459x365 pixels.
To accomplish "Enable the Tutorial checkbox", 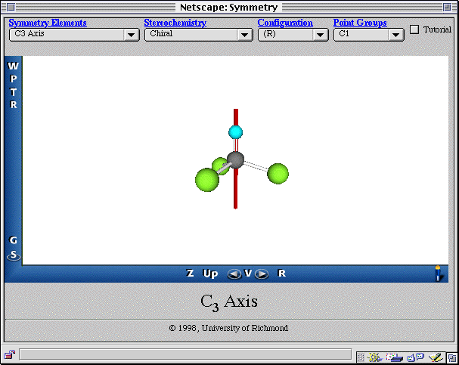I will click(414, 29).
